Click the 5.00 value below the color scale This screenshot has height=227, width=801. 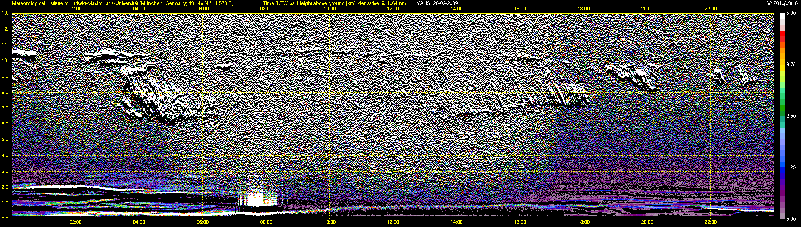pos(791,219)
